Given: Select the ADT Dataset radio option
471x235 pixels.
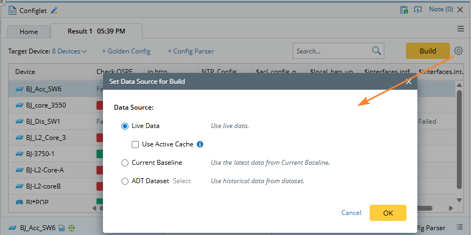Looking at the screenshot, I should 125,181.
